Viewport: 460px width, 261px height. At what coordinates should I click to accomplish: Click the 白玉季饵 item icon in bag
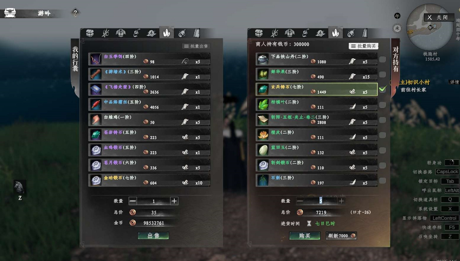[96, 59]
